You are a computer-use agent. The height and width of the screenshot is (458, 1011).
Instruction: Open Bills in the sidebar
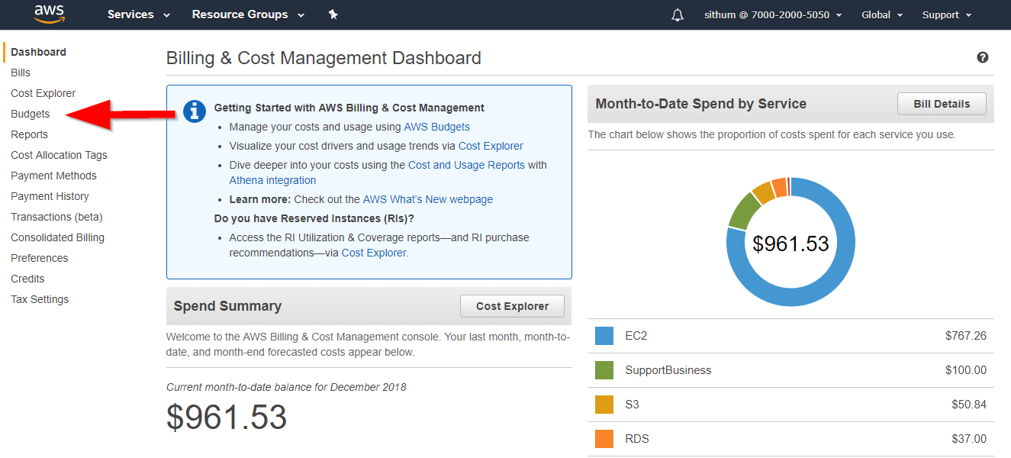tap(21, 73)
